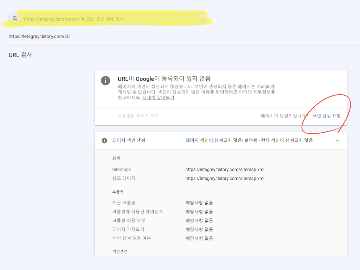Click the '색인 생성 요청' button
This screenshot has width=360, height=270.
pyautogui.click(x=327, y=116)
